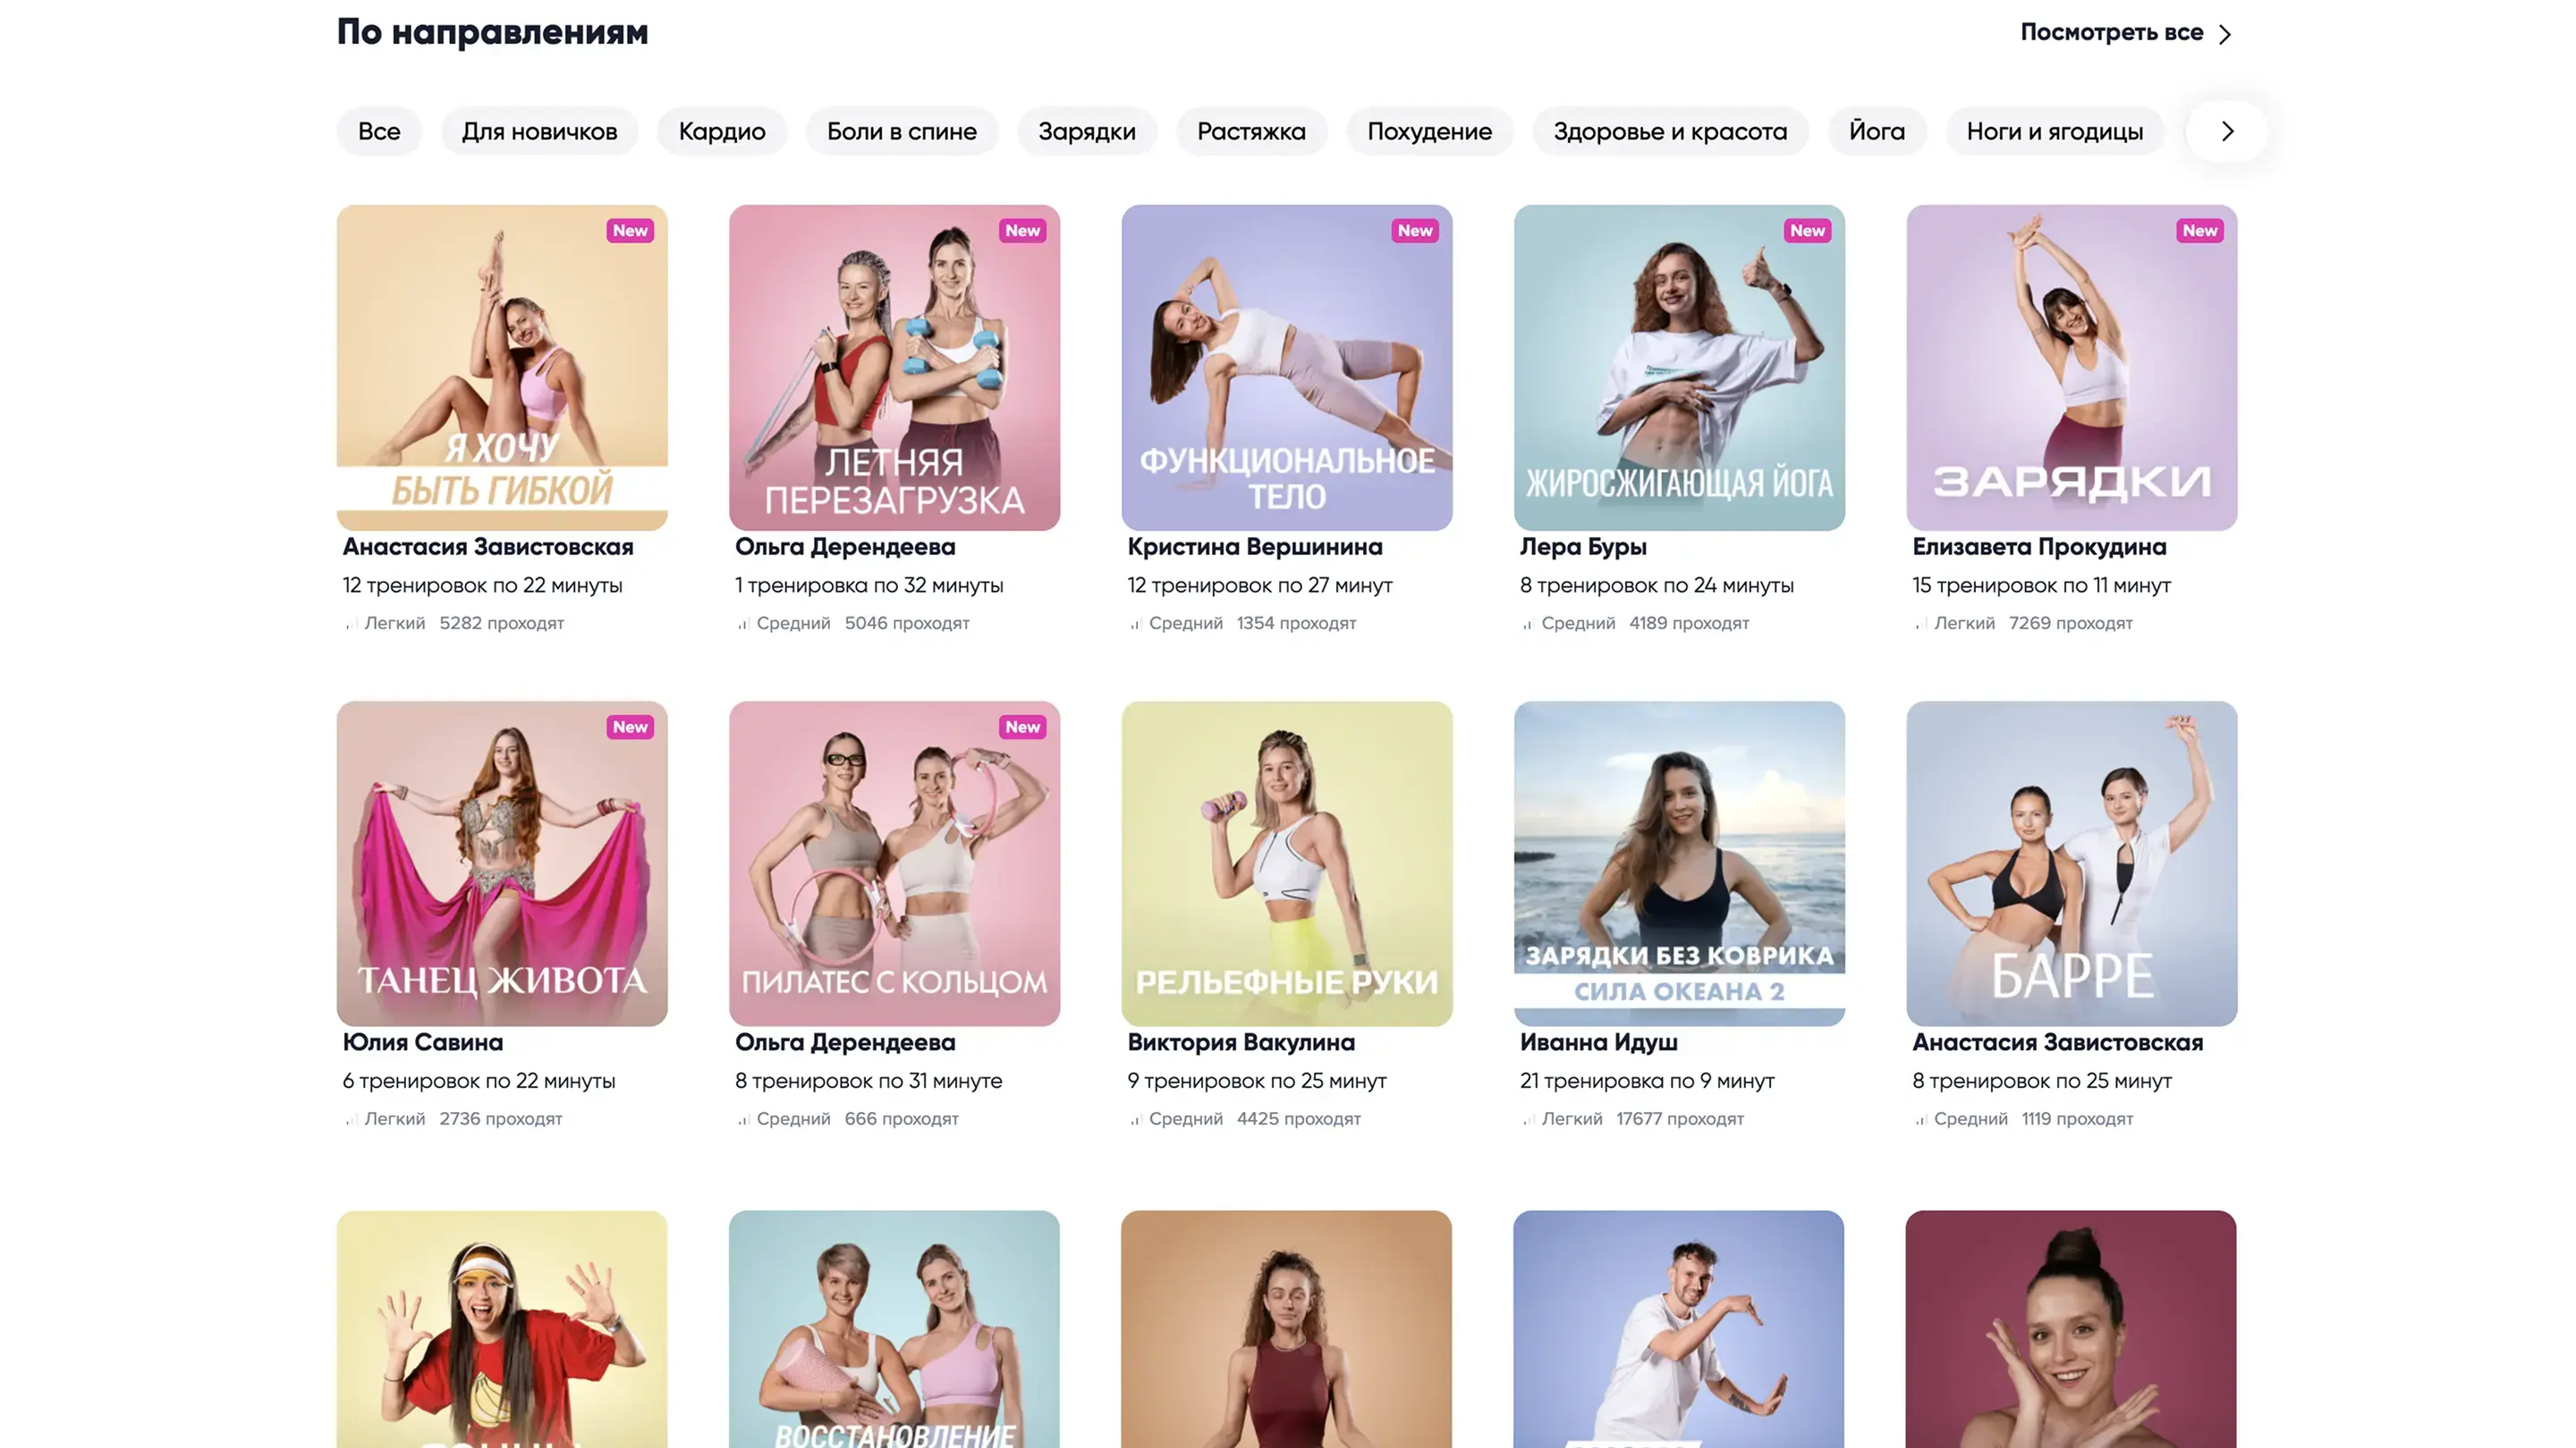Screen dimensions: 2576x1448
Task: Click the New badge on Летняя перезагрузка card
Action: click(1022, 231)
